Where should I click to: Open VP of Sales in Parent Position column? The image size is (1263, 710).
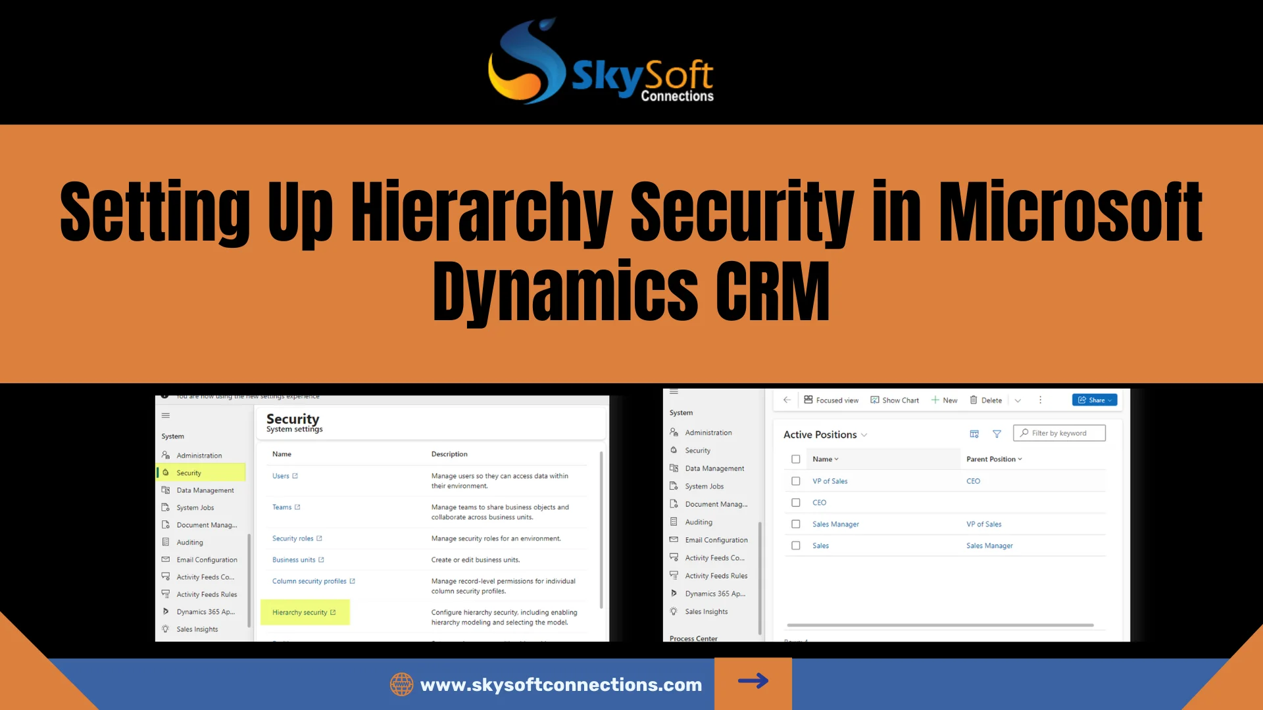coord(983,525)
